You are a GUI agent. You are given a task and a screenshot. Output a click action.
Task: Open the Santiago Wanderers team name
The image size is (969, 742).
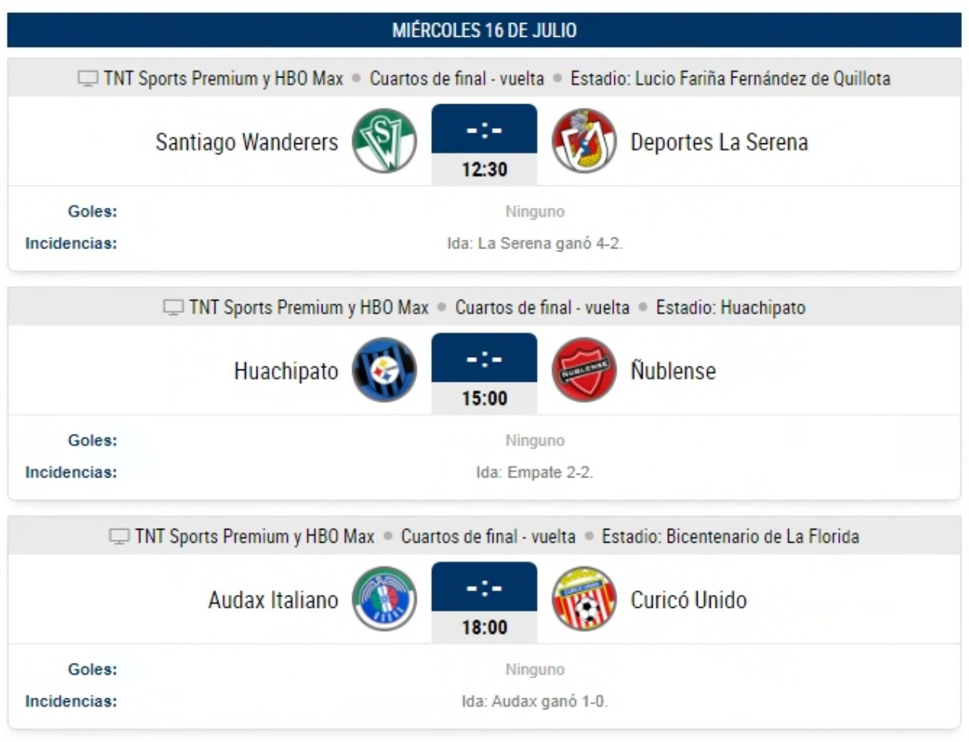coord(247,142)
